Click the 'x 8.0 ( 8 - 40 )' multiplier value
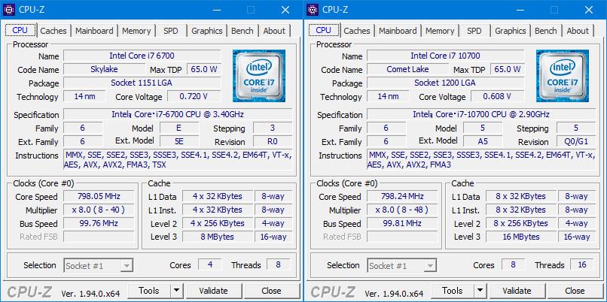The height and width of the screenshot is (302, 607). (x=99, y=210)
